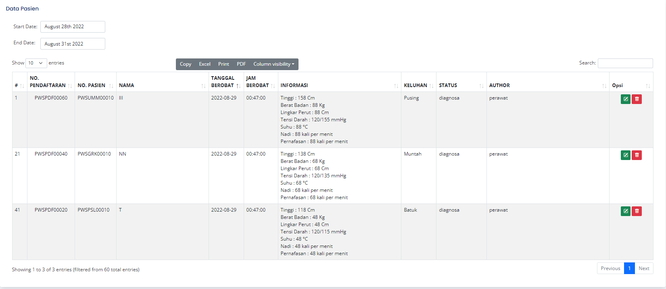666x289 pixels.
Task: Copy table data to clipboard
Action: 186,64
